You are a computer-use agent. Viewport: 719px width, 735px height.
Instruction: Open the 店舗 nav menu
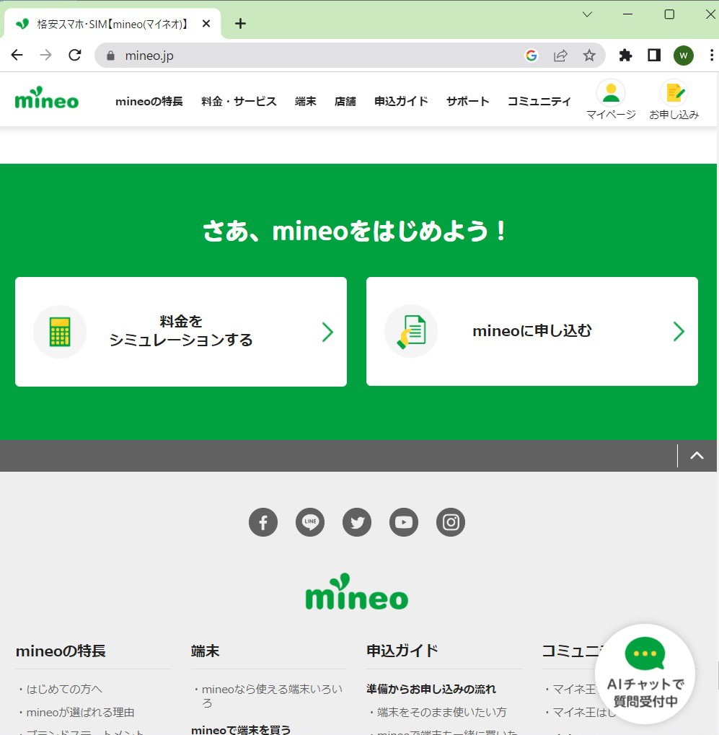pos(345,101)
